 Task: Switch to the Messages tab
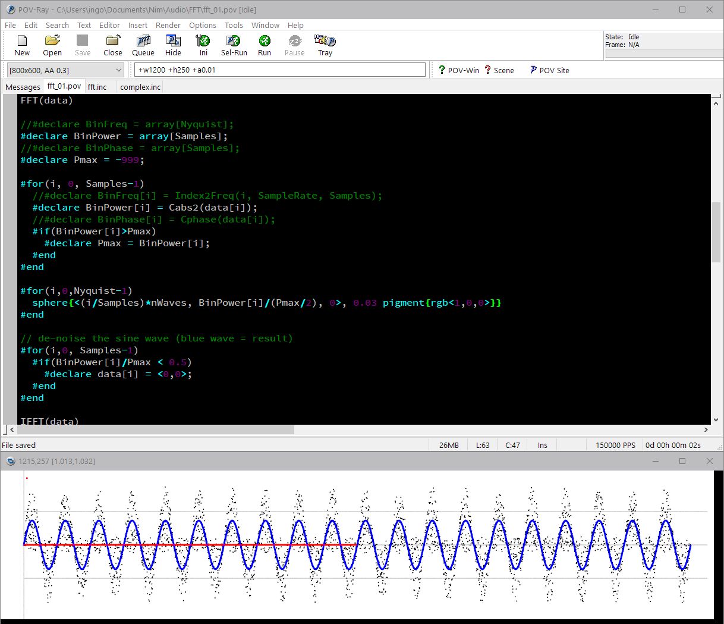tap(23, 87)
